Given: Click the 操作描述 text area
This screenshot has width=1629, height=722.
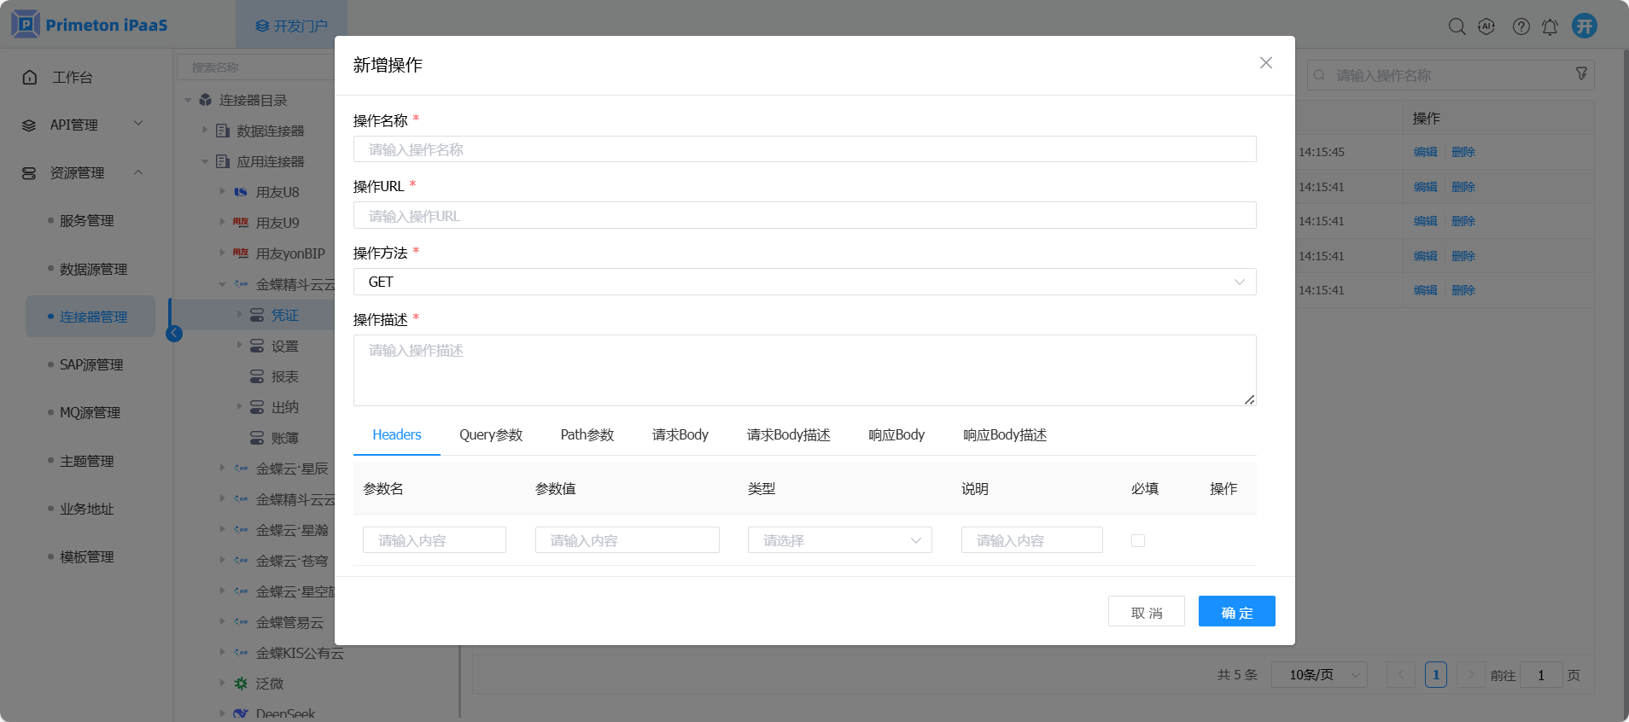Looking at the screenshot, I should pos(803,370).
